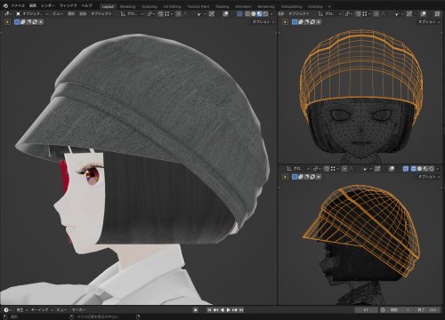Open the レンダー menu

tap(48, 6)
